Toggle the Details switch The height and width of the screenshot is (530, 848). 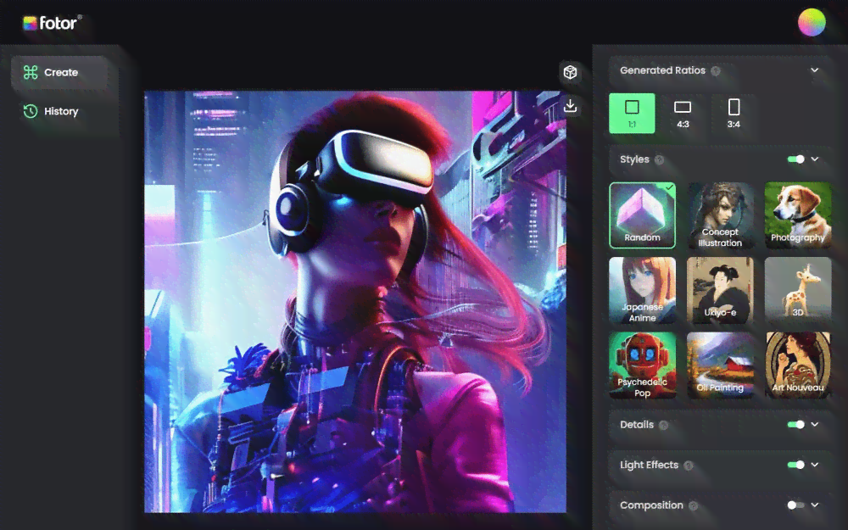[x=796, y=425]
